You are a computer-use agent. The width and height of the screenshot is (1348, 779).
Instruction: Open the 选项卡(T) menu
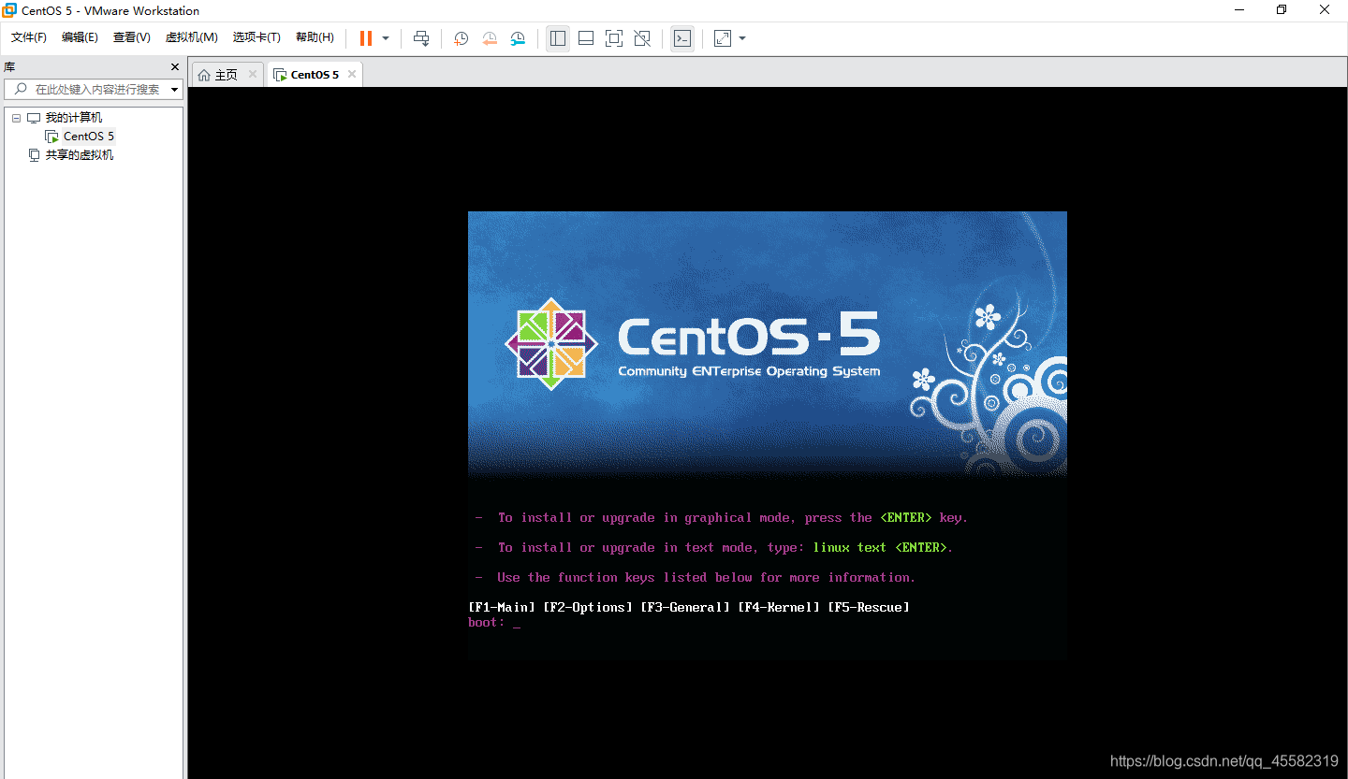click(256, 37)
